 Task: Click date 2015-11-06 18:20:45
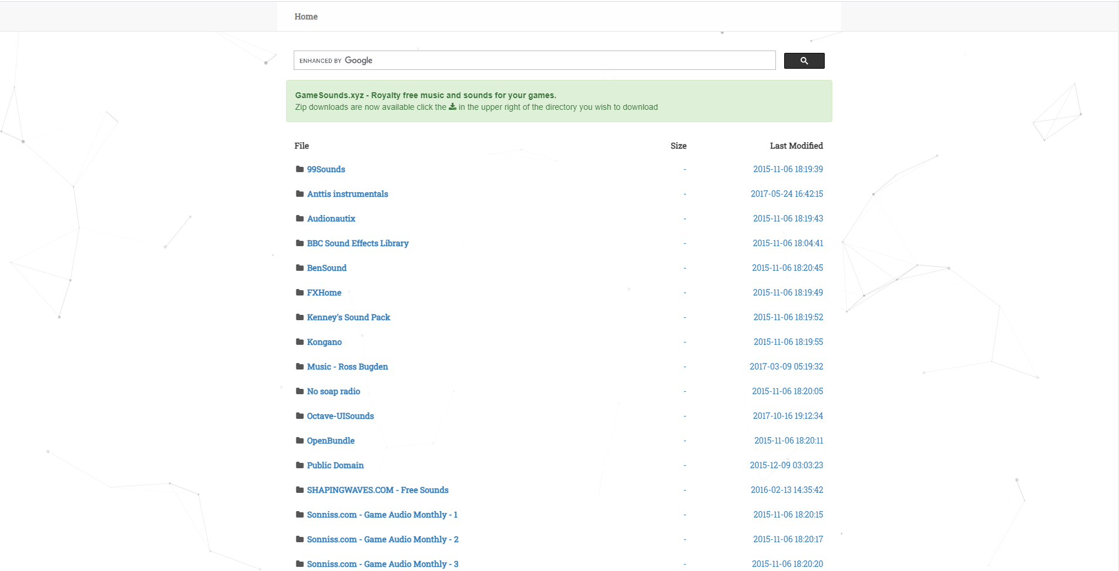(x=788, y=268)
